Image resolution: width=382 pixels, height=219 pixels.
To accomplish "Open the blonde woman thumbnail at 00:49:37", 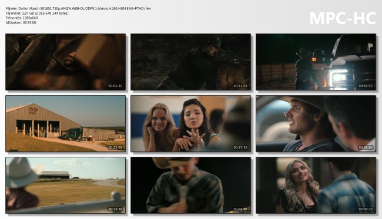I will point(316,185).
